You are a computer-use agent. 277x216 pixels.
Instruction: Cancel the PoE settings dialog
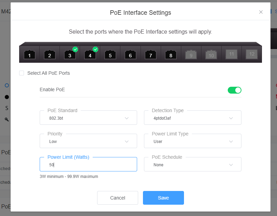[x=118, y=198]
